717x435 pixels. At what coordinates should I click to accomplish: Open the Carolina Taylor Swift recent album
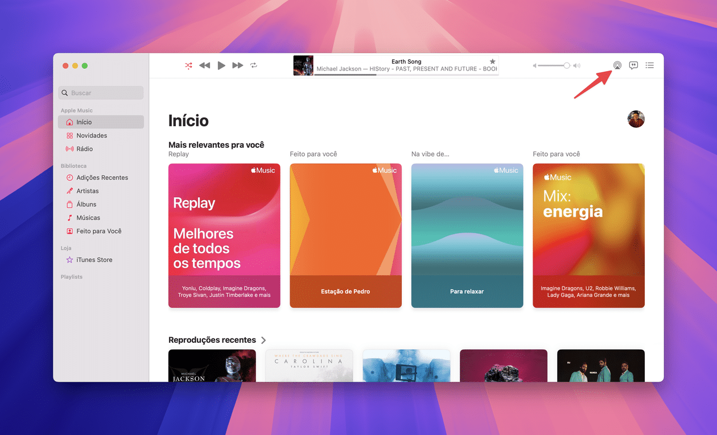click(x=309, y=366)
